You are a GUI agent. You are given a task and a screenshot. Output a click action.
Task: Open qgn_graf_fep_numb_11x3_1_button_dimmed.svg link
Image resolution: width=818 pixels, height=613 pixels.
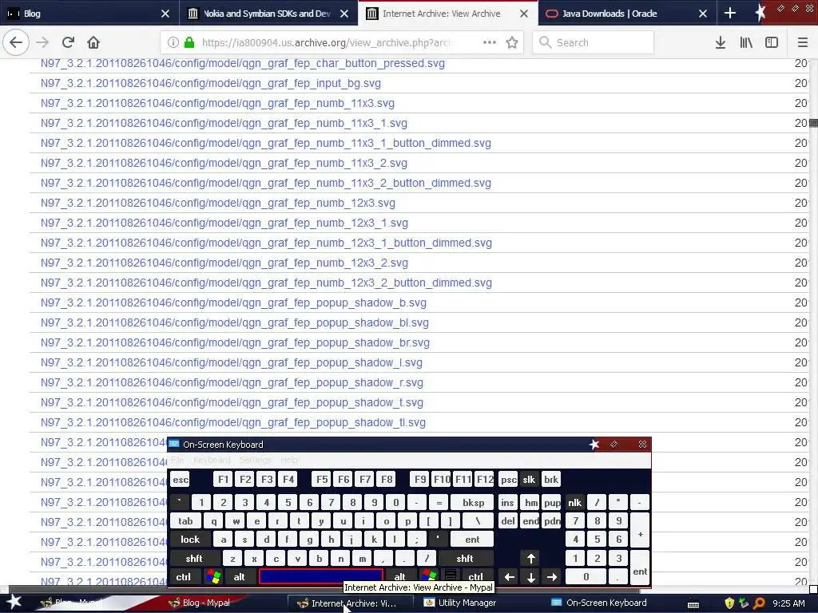pyautogui.click(x=265, y=144)
